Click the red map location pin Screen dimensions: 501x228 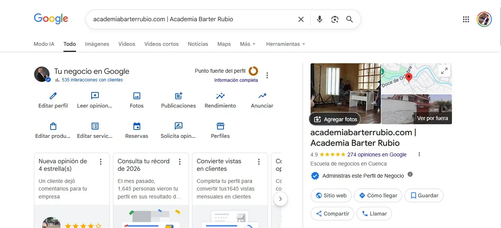coord(409,77)
